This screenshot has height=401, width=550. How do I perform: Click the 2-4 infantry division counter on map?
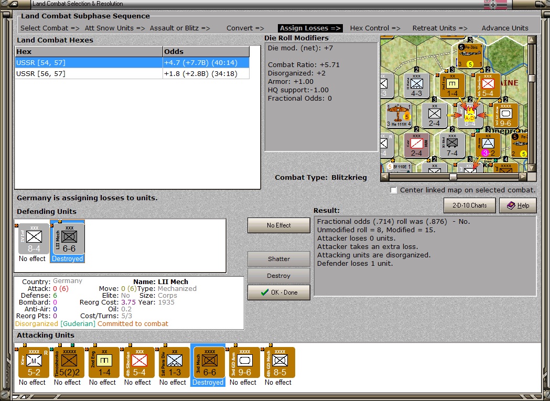click(434, 115)
